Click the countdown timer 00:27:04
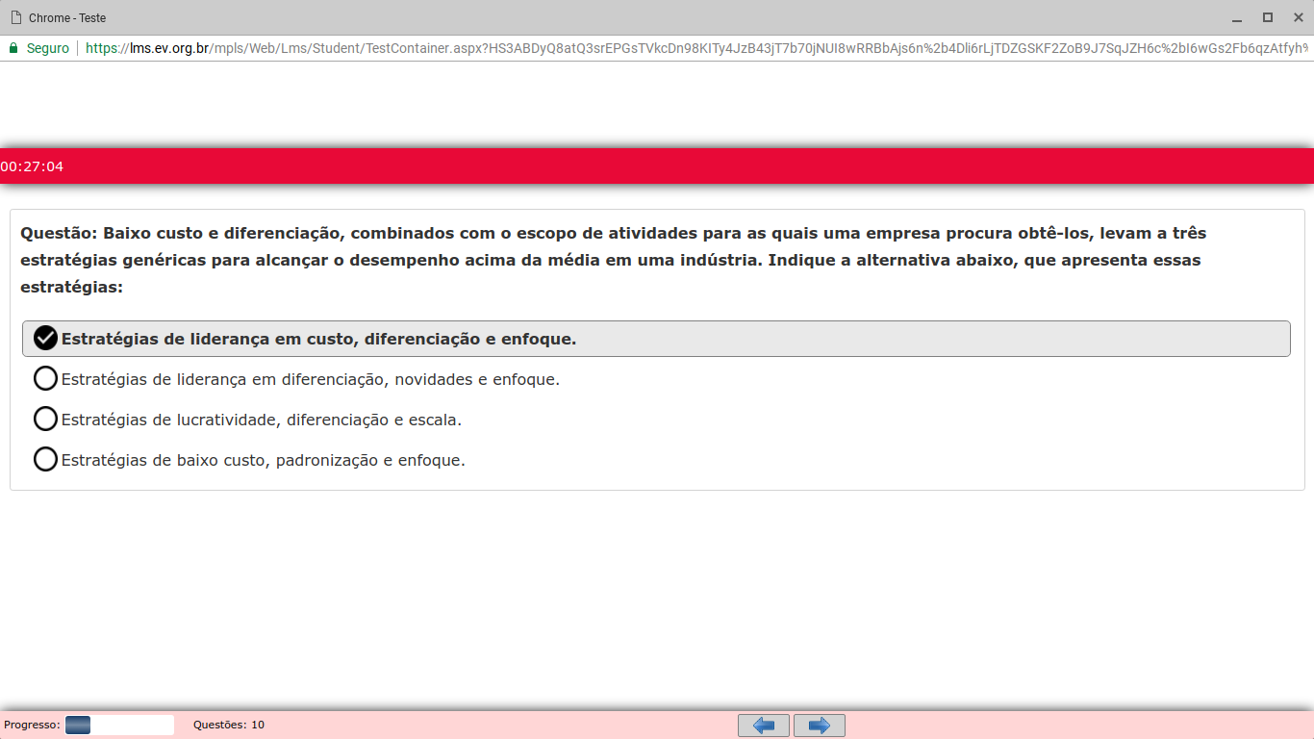 coord(32,166)
